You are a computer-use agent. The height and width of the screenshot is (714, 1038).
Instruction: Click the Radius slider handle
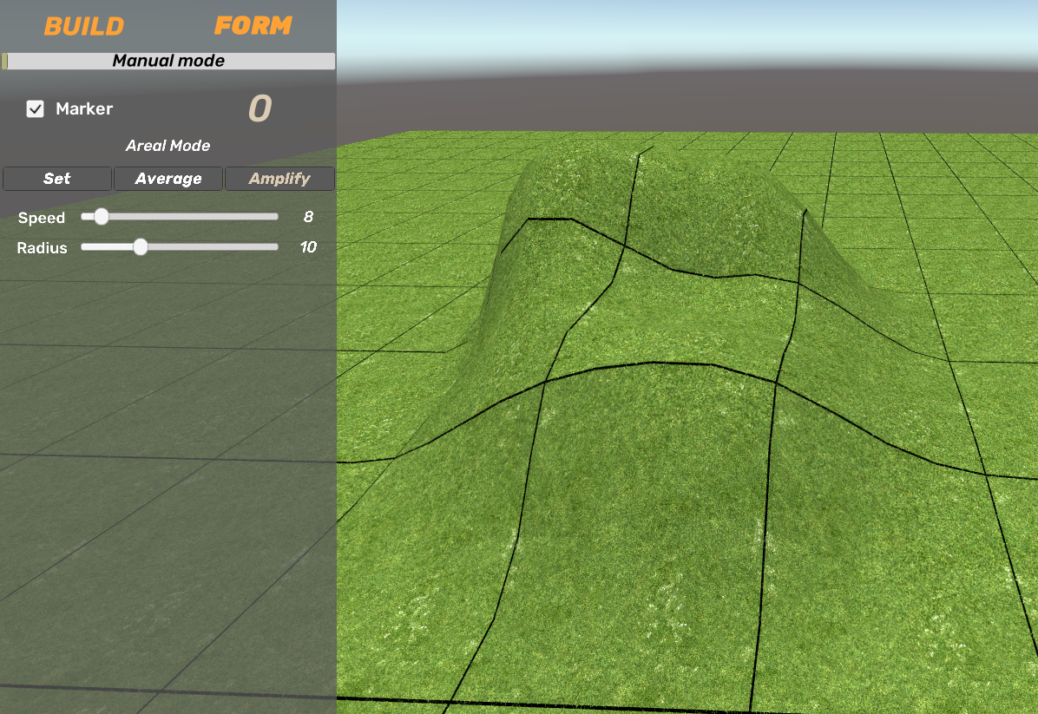(x=141, y=247)
